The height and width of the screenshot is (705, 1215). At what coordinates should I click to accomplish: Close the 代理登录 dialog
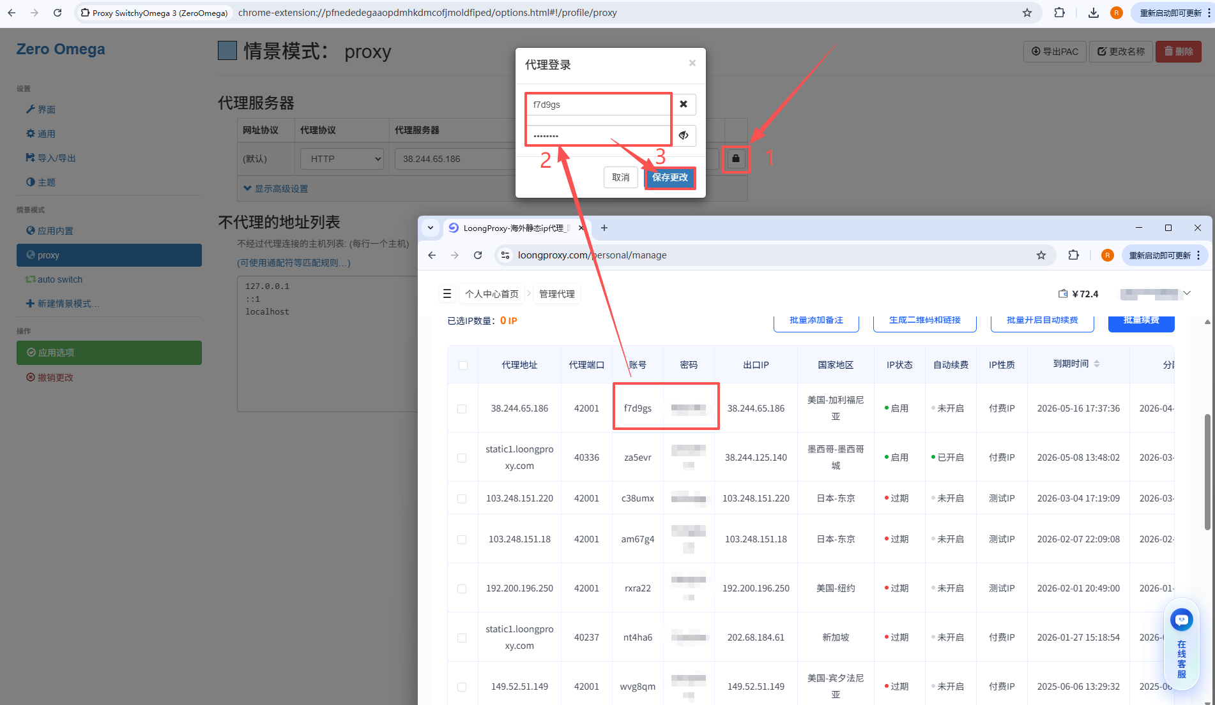click(x=692, y=63)
